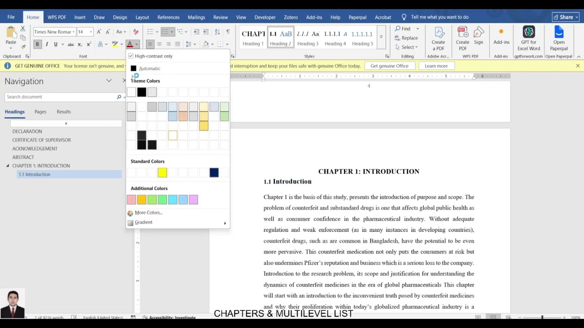Image resolution: width=584 pixels, height=328 pixels.
Task: Switch to Pages tab in Navigation
Action: 40,112
